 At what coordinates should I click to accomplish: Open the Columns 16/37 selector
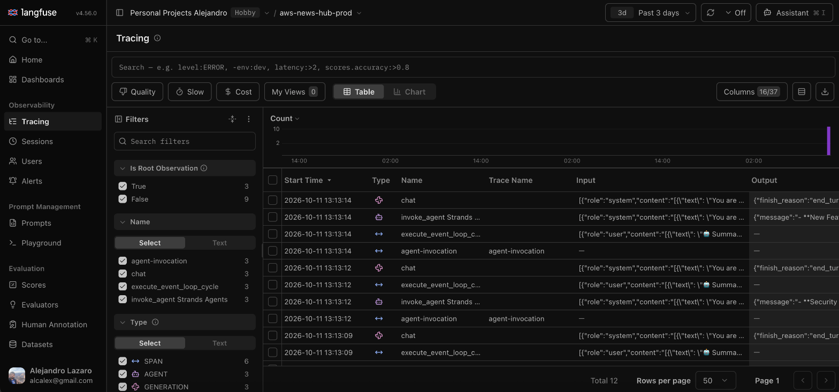click(x=752, y=91)
